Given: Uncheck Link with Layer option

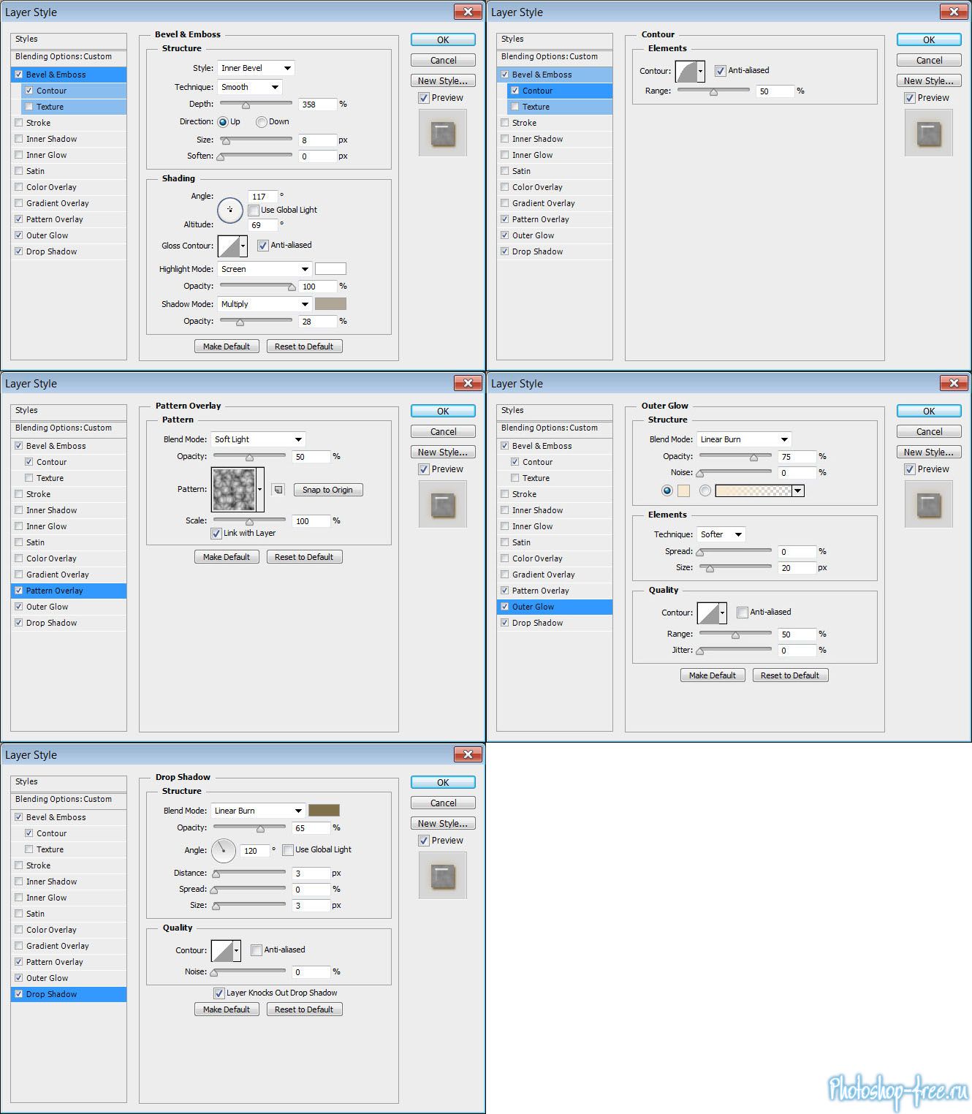Looking at the screenshot, I should [216, 534].
